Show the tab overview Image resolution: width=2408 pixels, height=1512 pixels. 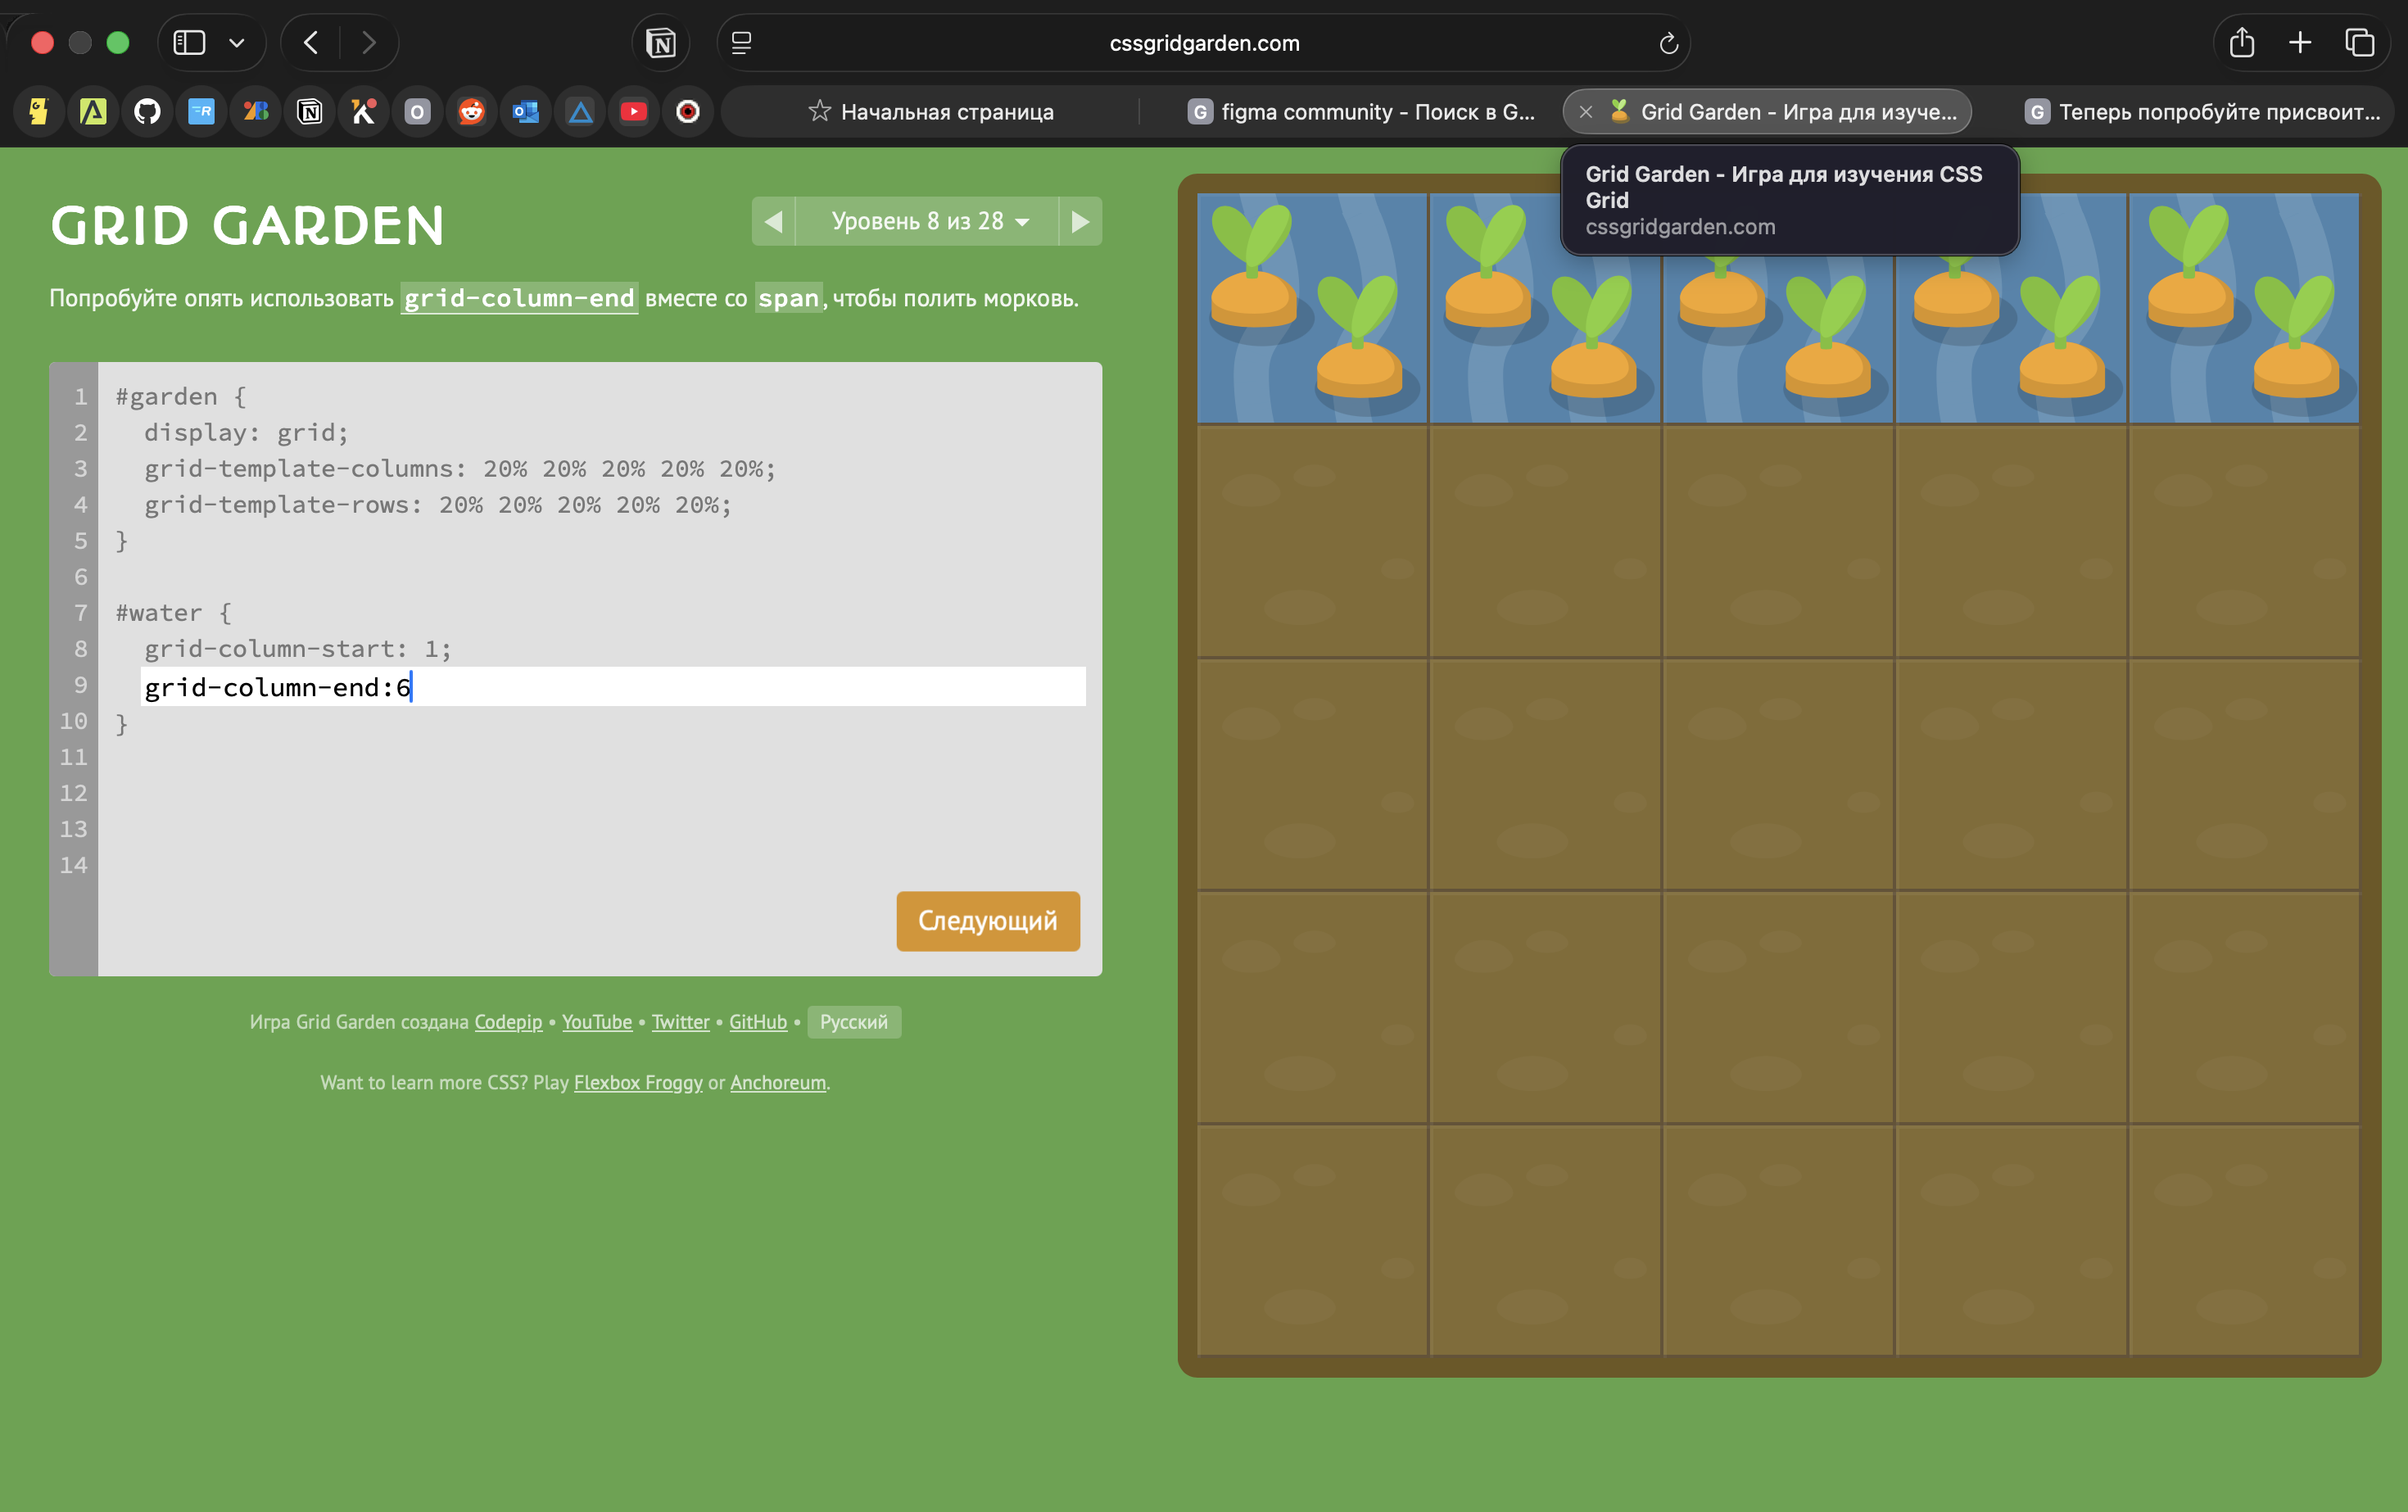pos(2359,43)
